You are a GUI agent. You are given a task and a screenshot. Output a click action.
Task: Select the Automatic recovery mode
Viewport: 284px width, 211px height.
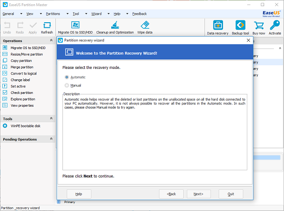(67, 77)
